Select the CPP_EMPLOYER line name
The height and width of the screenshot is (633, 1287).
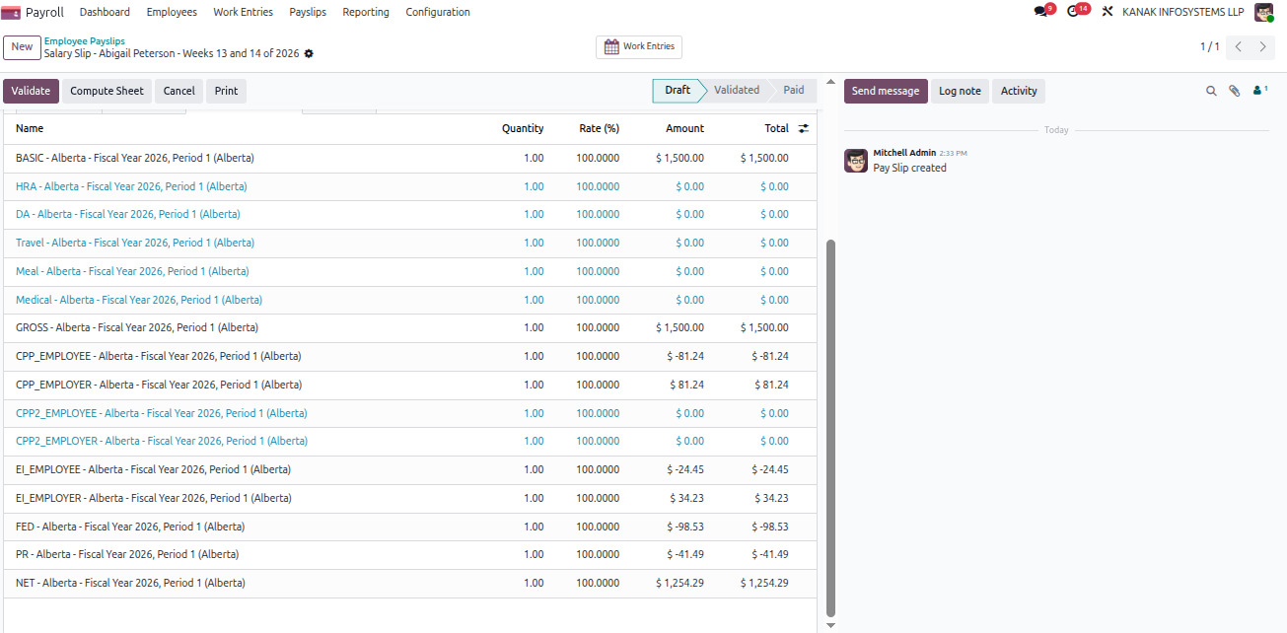[x=159, y=385]
